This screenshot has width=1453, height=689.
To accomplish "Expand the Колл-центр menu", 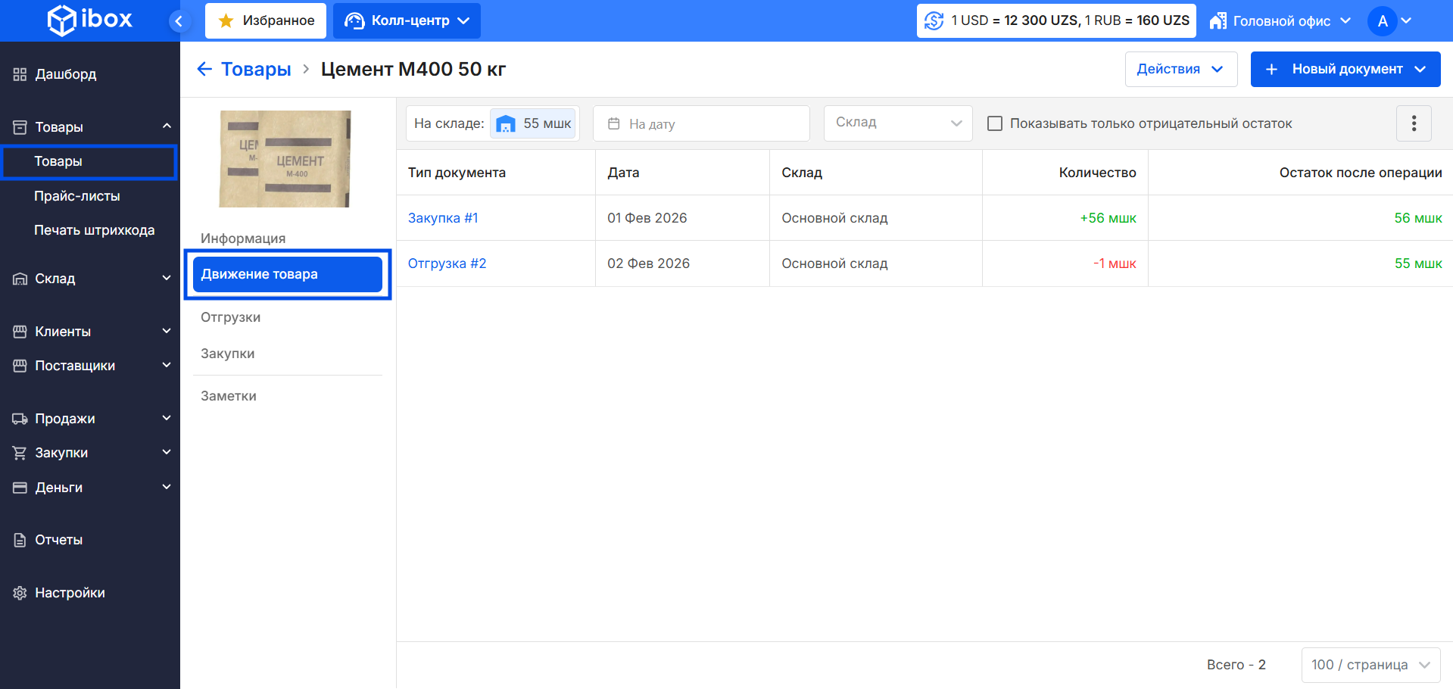I will pyautogui.click(x=407, y=21).
